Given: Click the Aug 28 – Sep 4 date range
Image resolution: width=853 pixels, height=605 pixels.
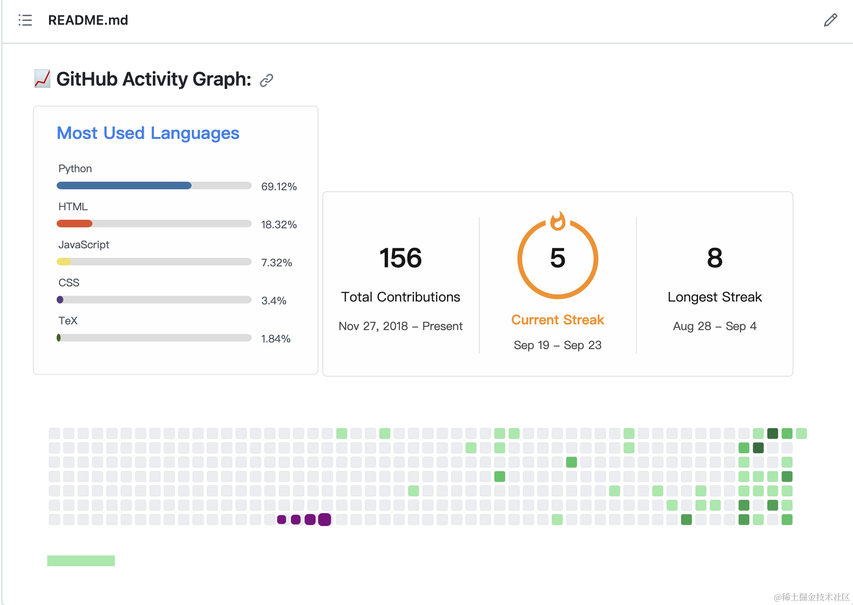Looking at the screenshot, I should click(715, 326).
